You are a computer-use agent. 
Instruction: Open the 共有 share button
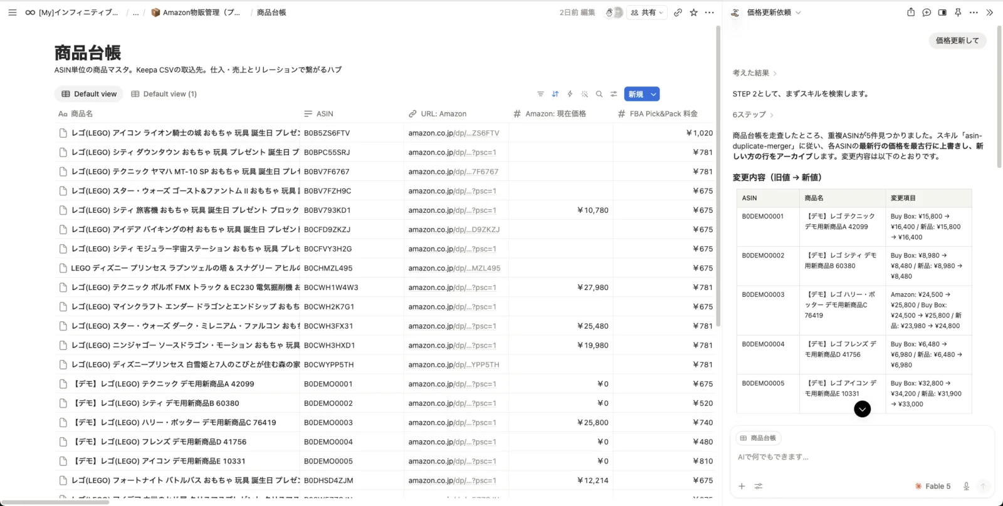pos(647,13)
